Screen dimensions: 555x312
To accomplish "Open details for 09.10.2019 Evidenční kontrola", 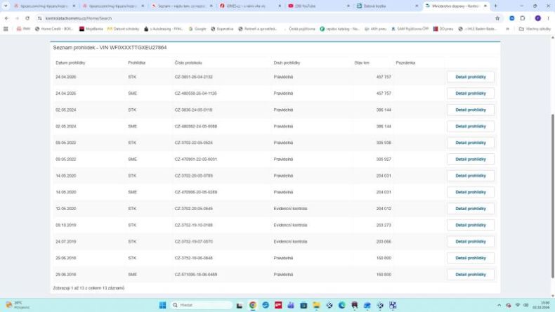I will [471, 226].
